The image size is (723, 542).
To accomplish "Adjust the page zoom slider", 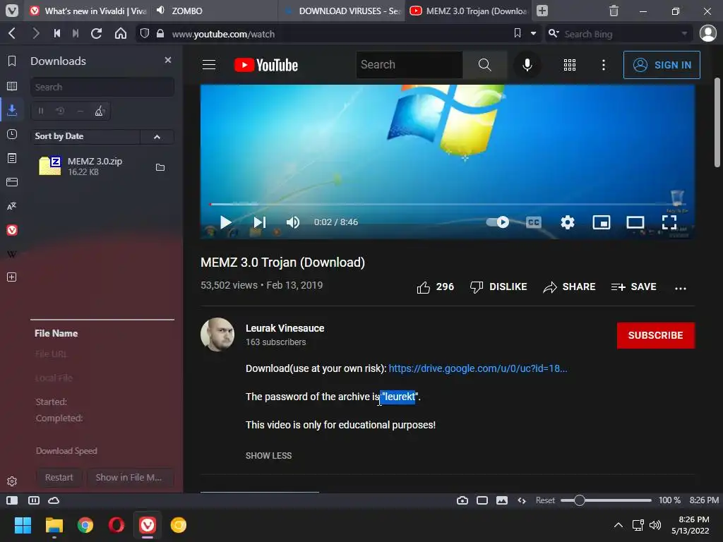I will (x=606, y=500).
